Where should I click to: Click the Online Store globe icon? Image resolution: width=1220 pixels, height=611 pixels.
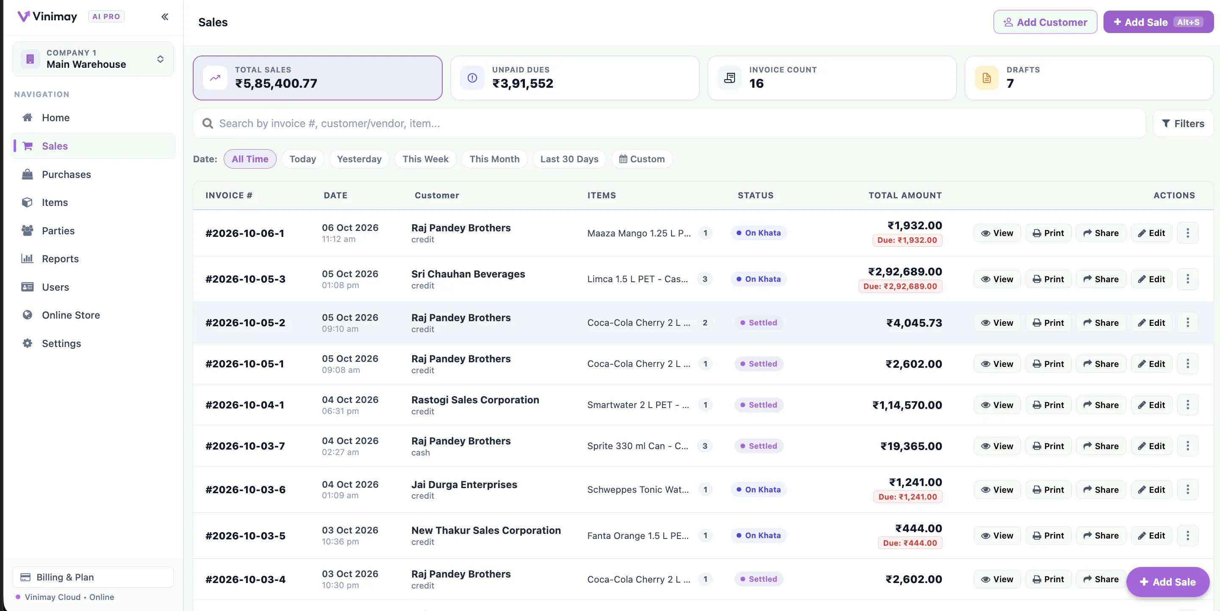coord(28,315)
